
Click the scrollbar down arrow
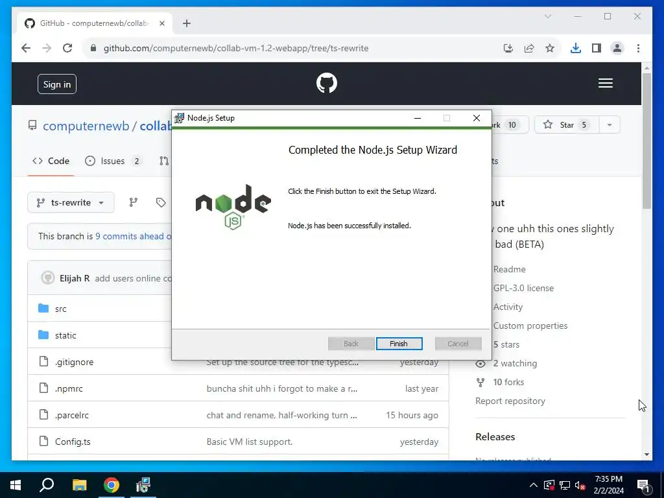[x=646, y=455]
